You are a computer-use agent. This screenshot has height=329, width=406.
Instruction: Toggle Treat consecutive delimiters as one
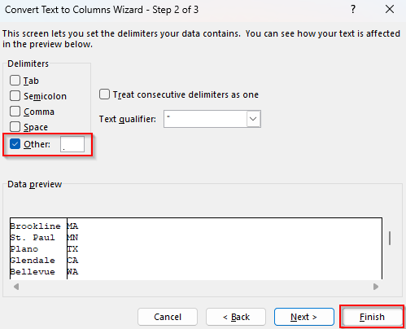[x=104, y=94]
